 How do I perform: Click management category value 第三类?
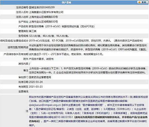point(33,31)
